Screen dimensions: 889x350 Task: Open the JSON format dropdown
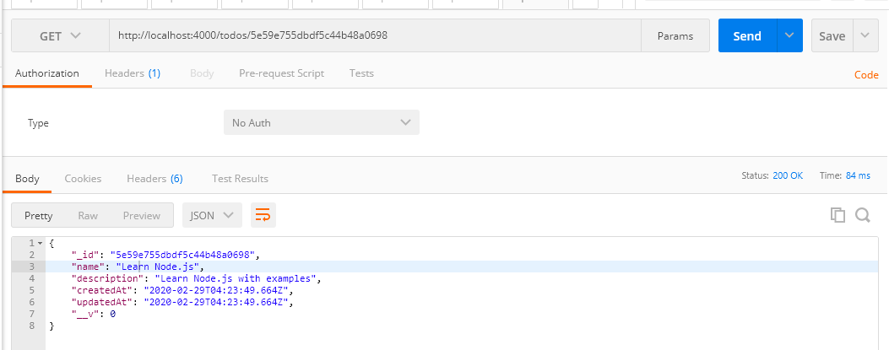(x=212, y=215)
